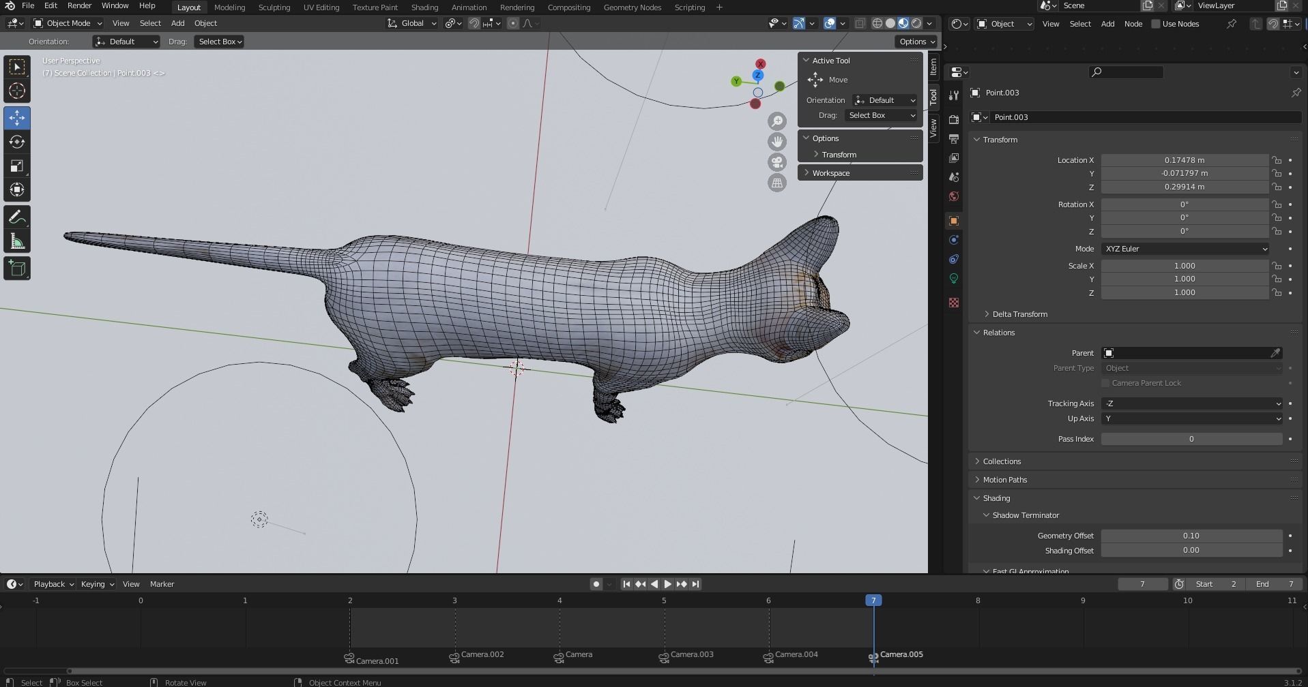
Task: Open Global transform orientation dropdown
Action: coord(411,23)
